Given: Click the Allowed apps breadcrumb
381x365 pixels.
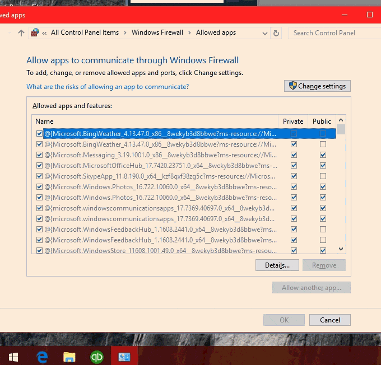Looking at the screenshot, I should click(216, 32).
